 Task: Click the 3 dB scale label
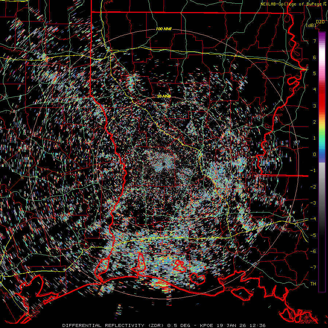pyautogui.click(x=315, y=106)
